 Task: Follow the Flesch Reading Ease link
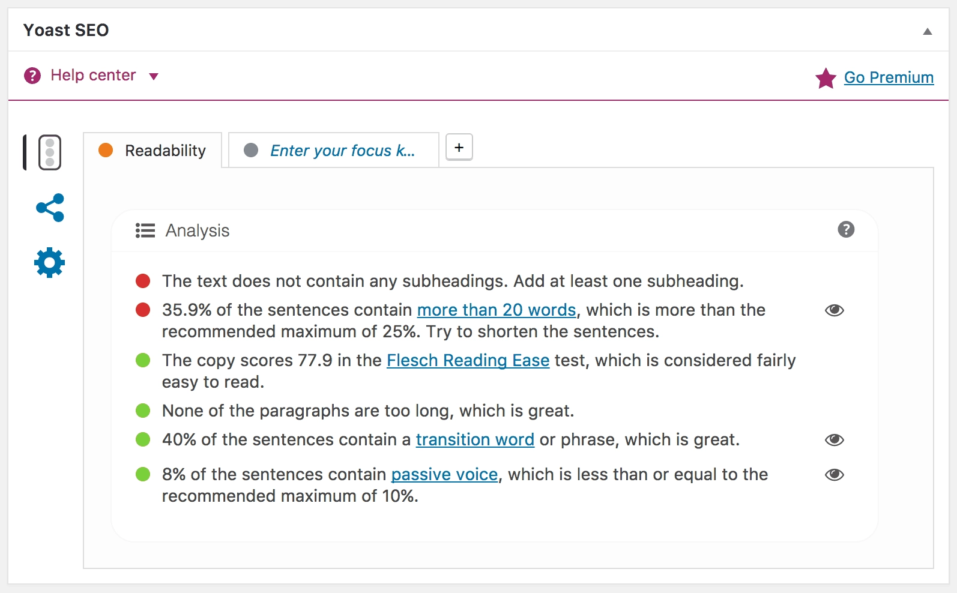(x=468, y=360)
